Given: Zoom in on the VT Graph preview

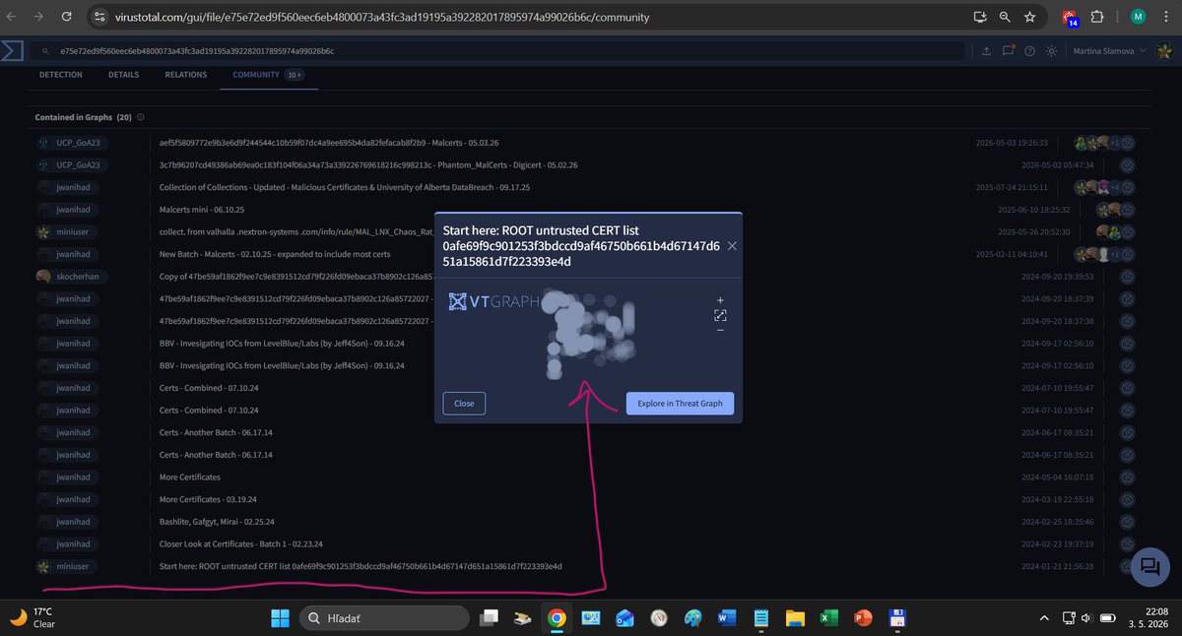Looking at the screenshot, I should [720, 299].
